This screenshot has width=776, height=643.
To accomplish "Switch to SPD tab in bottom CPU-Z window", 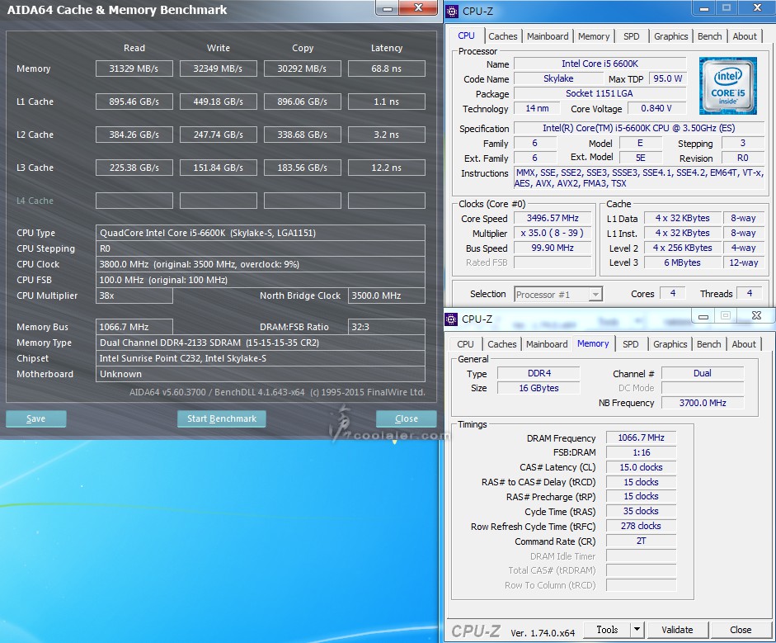I will [631, 344].
